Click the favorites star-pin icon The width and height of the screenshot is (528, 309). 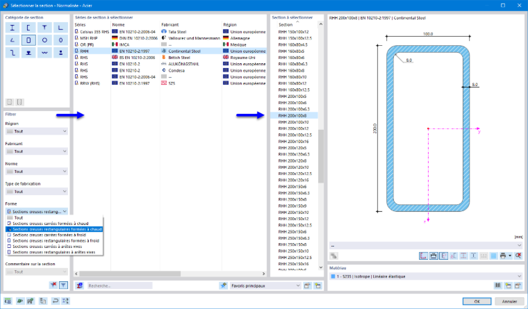(223, 285)
